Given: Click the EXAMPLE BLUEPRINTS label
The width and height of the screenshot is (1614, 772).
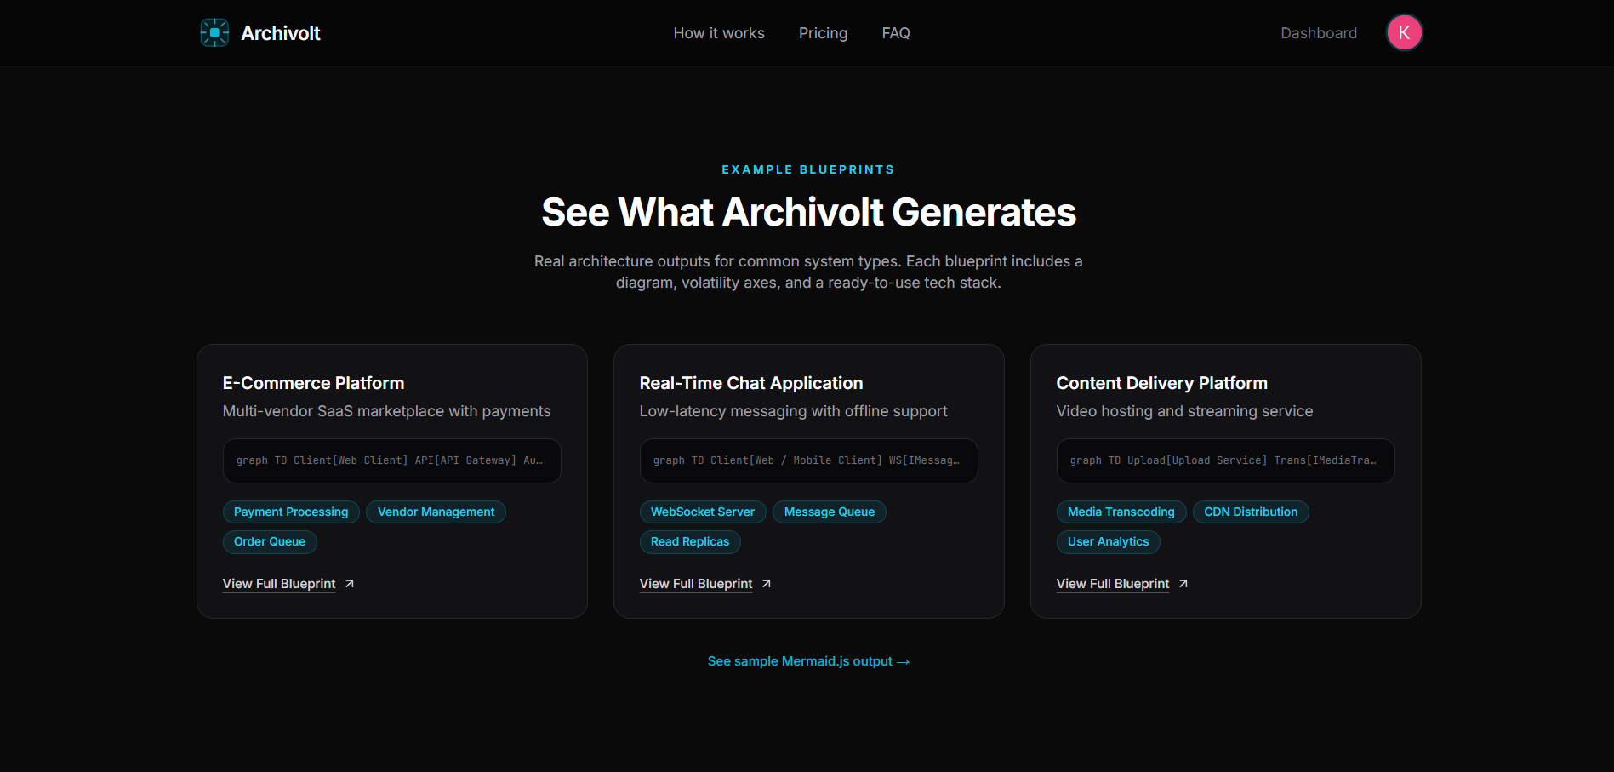Looking at the screenshot, I should 808,169.
